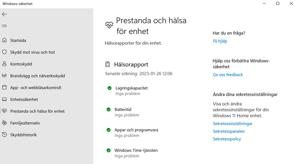The height and width of the screenshot is (164, 295).
Task: Select the Kontoskydd person icon
Action: 4,64
